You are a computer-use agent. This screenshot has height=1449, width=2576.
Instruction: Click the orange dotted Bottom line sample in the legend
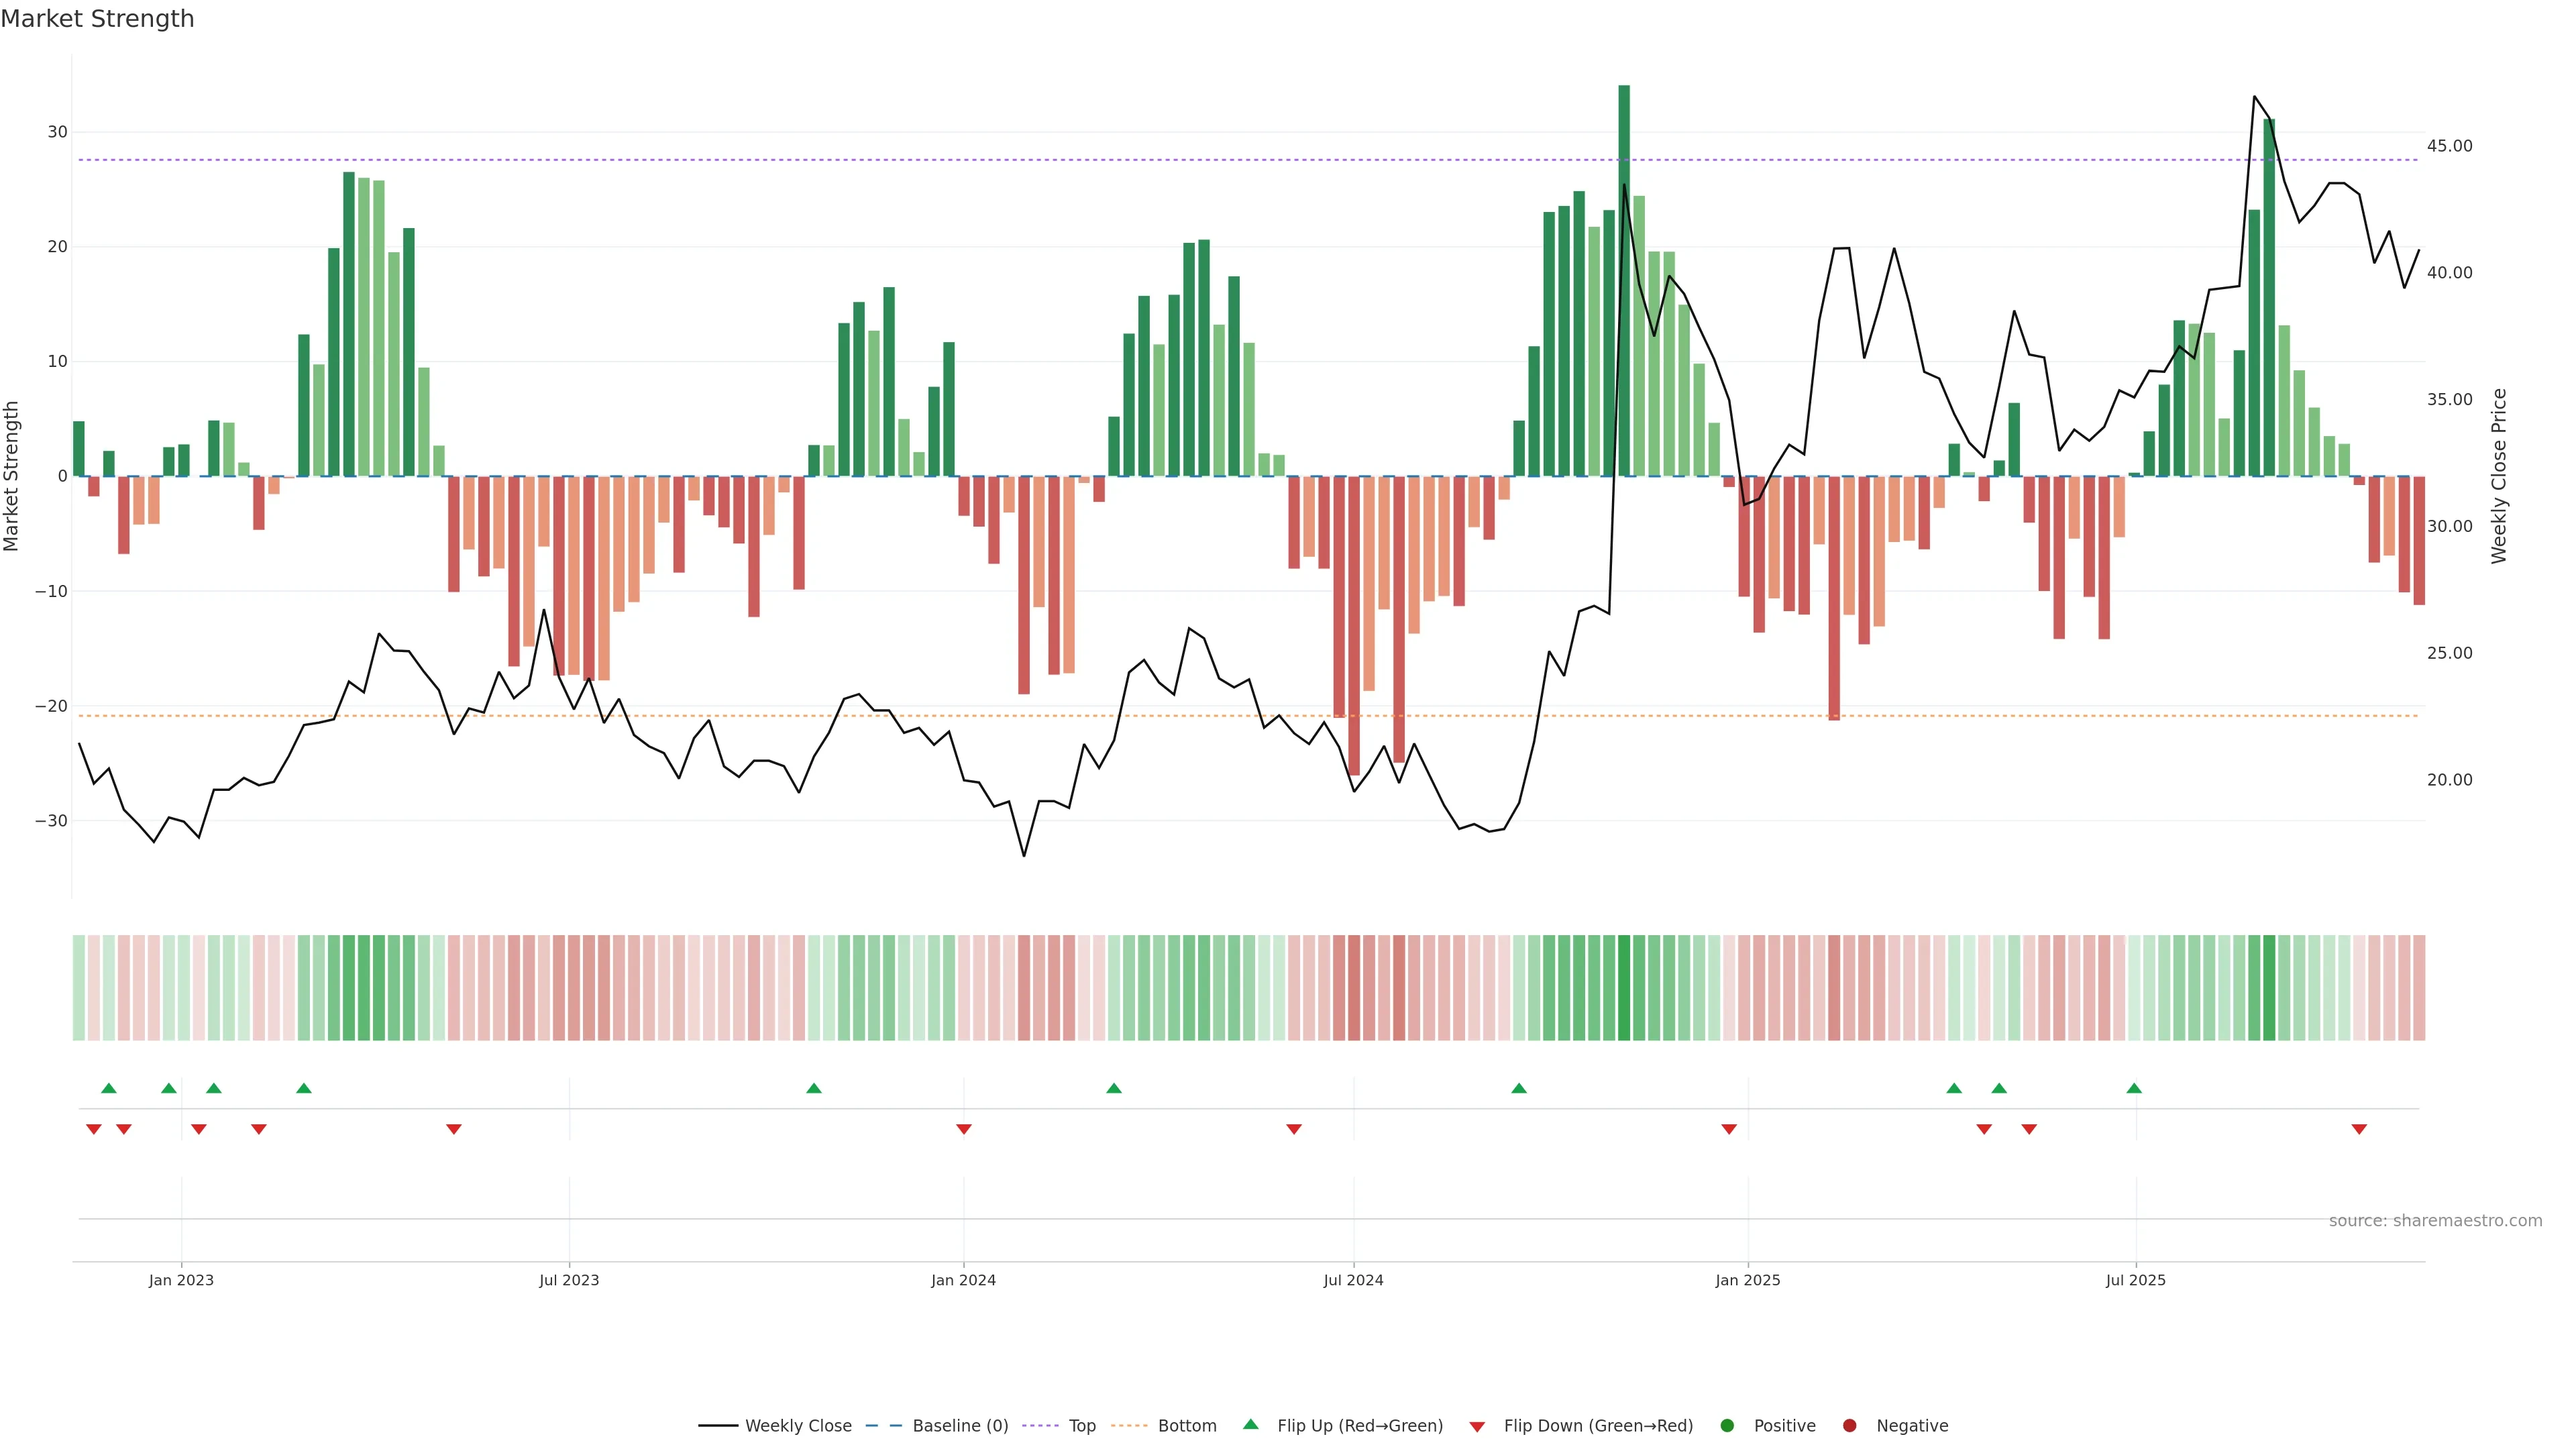[x=1129, y=1425]
